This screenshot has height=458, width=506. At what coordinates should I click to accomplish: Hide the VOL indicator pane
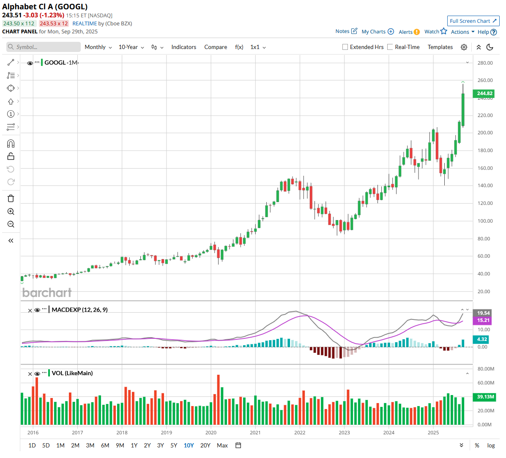(37, 373)
